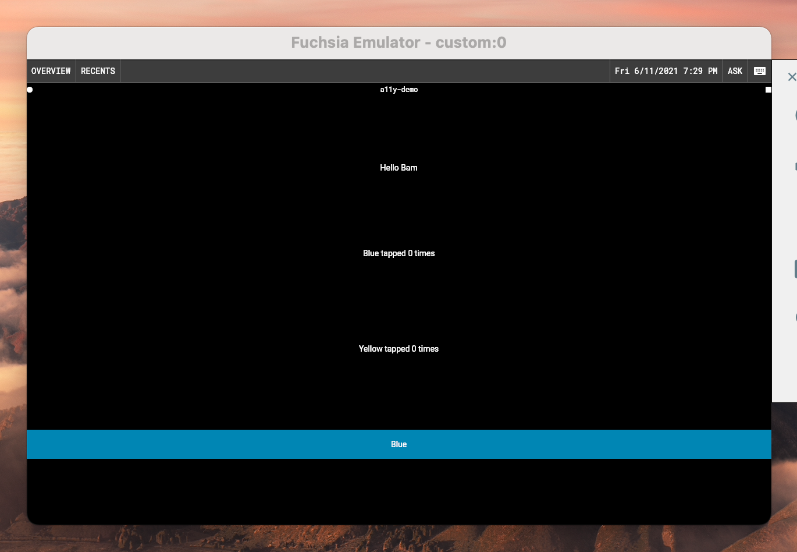Image resolution: width=797 pixels, height=552 pixels.
Task: Click the Yellow tapped 0 times label
Action: (398, 349)
